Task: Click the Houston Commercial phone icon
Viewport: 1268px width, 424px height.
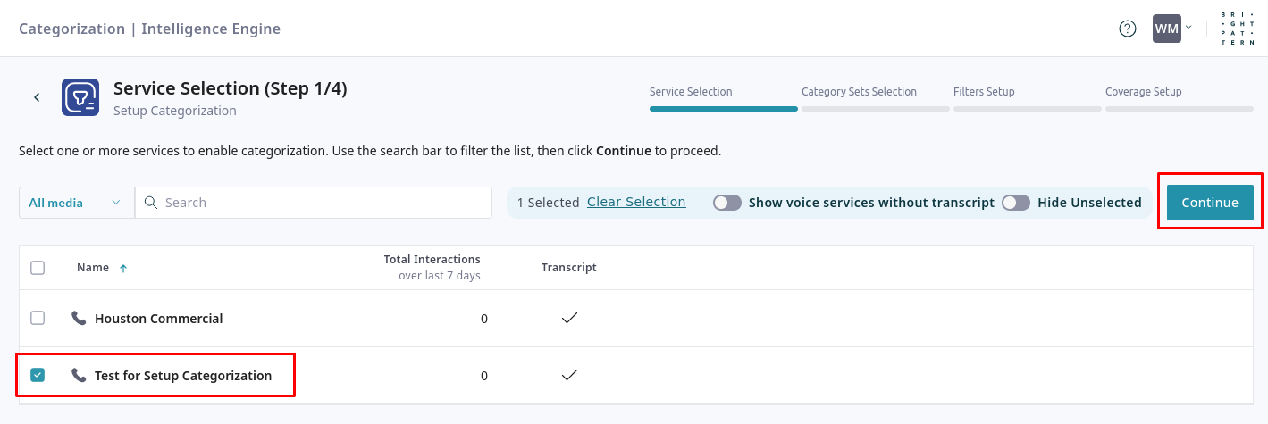Action: (x=80, y=318)
